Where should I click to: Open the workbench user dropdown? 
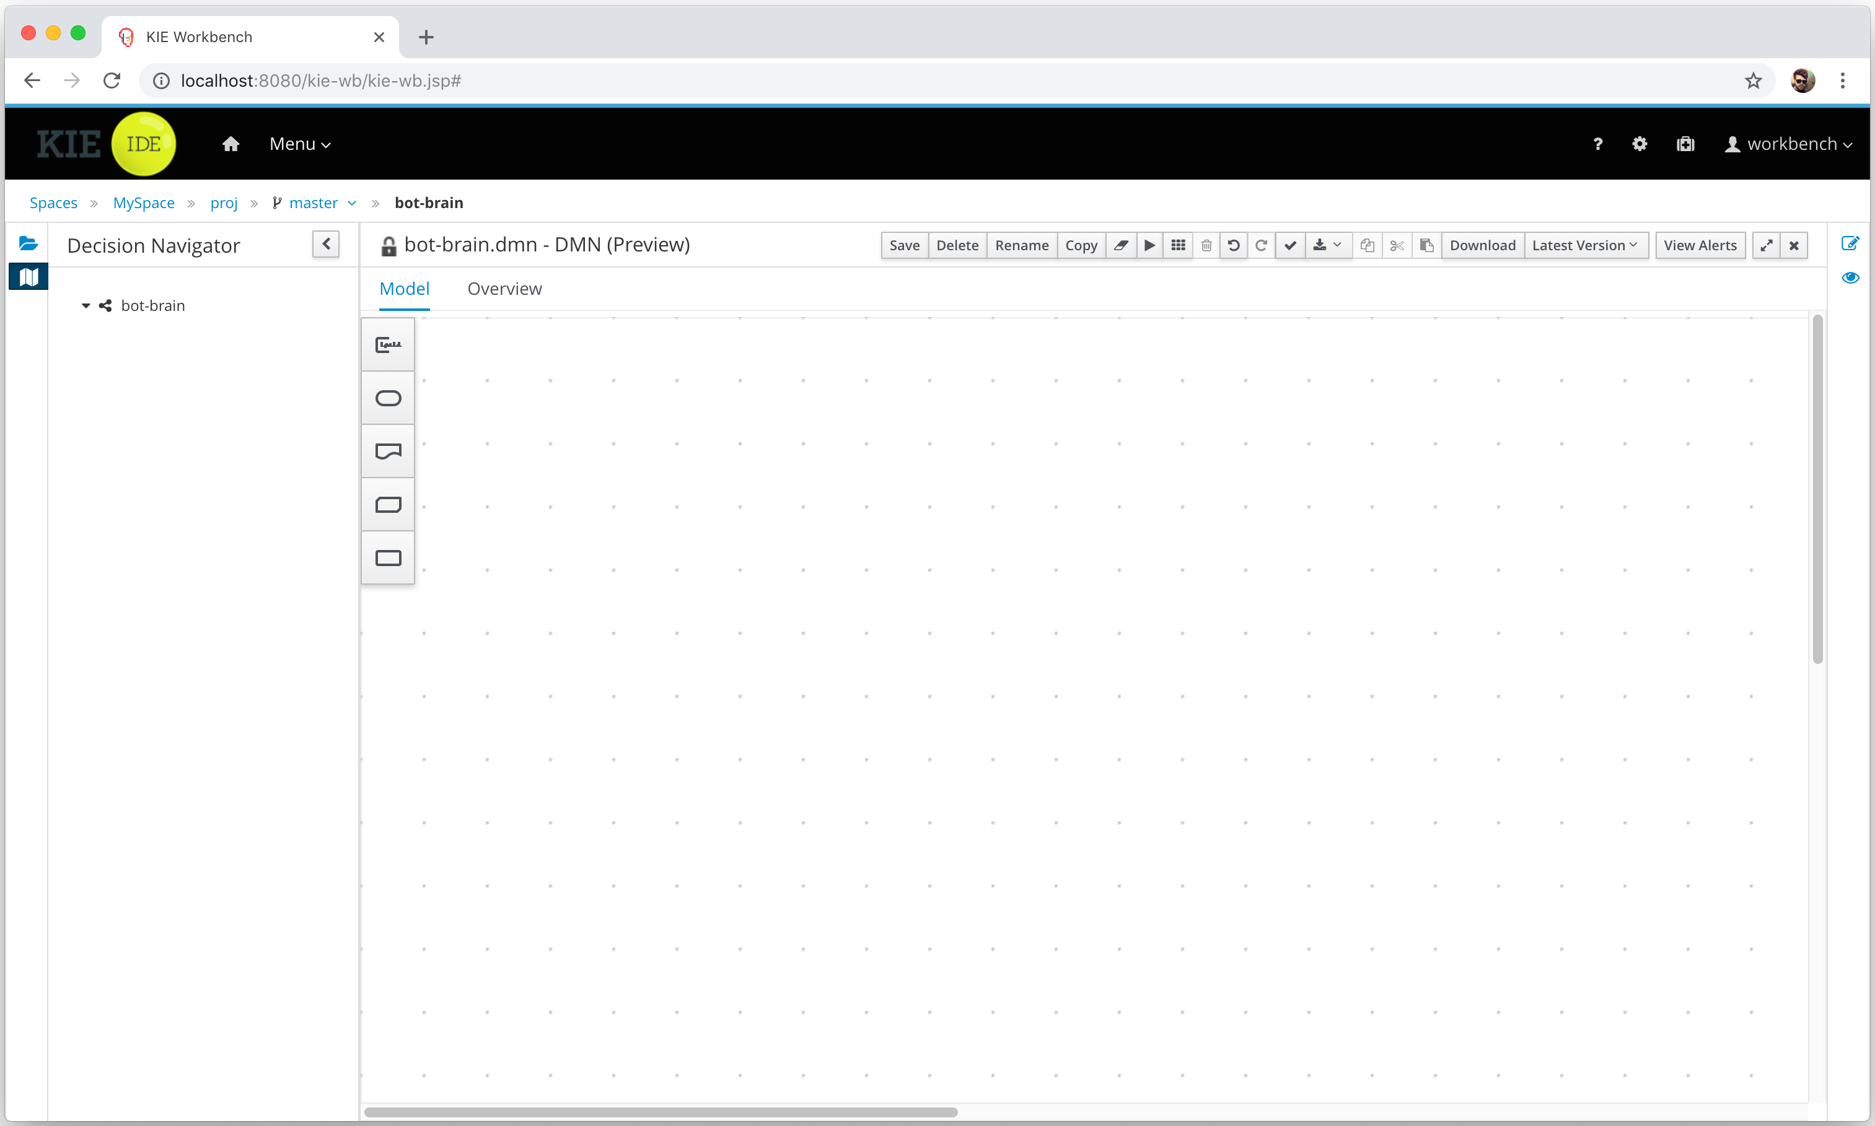click(1788, 144)
